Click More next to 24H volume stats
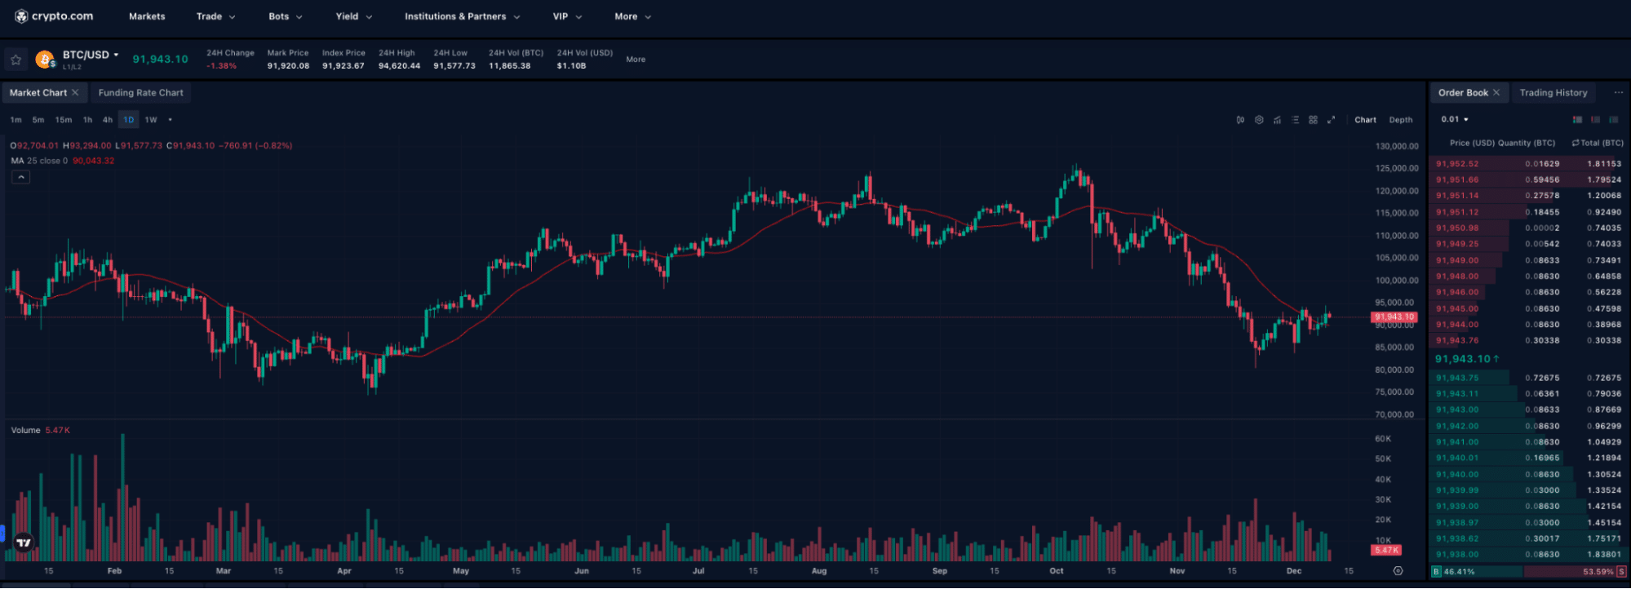1631x589 pixels. pyautogui.click(x=636, y=60)
